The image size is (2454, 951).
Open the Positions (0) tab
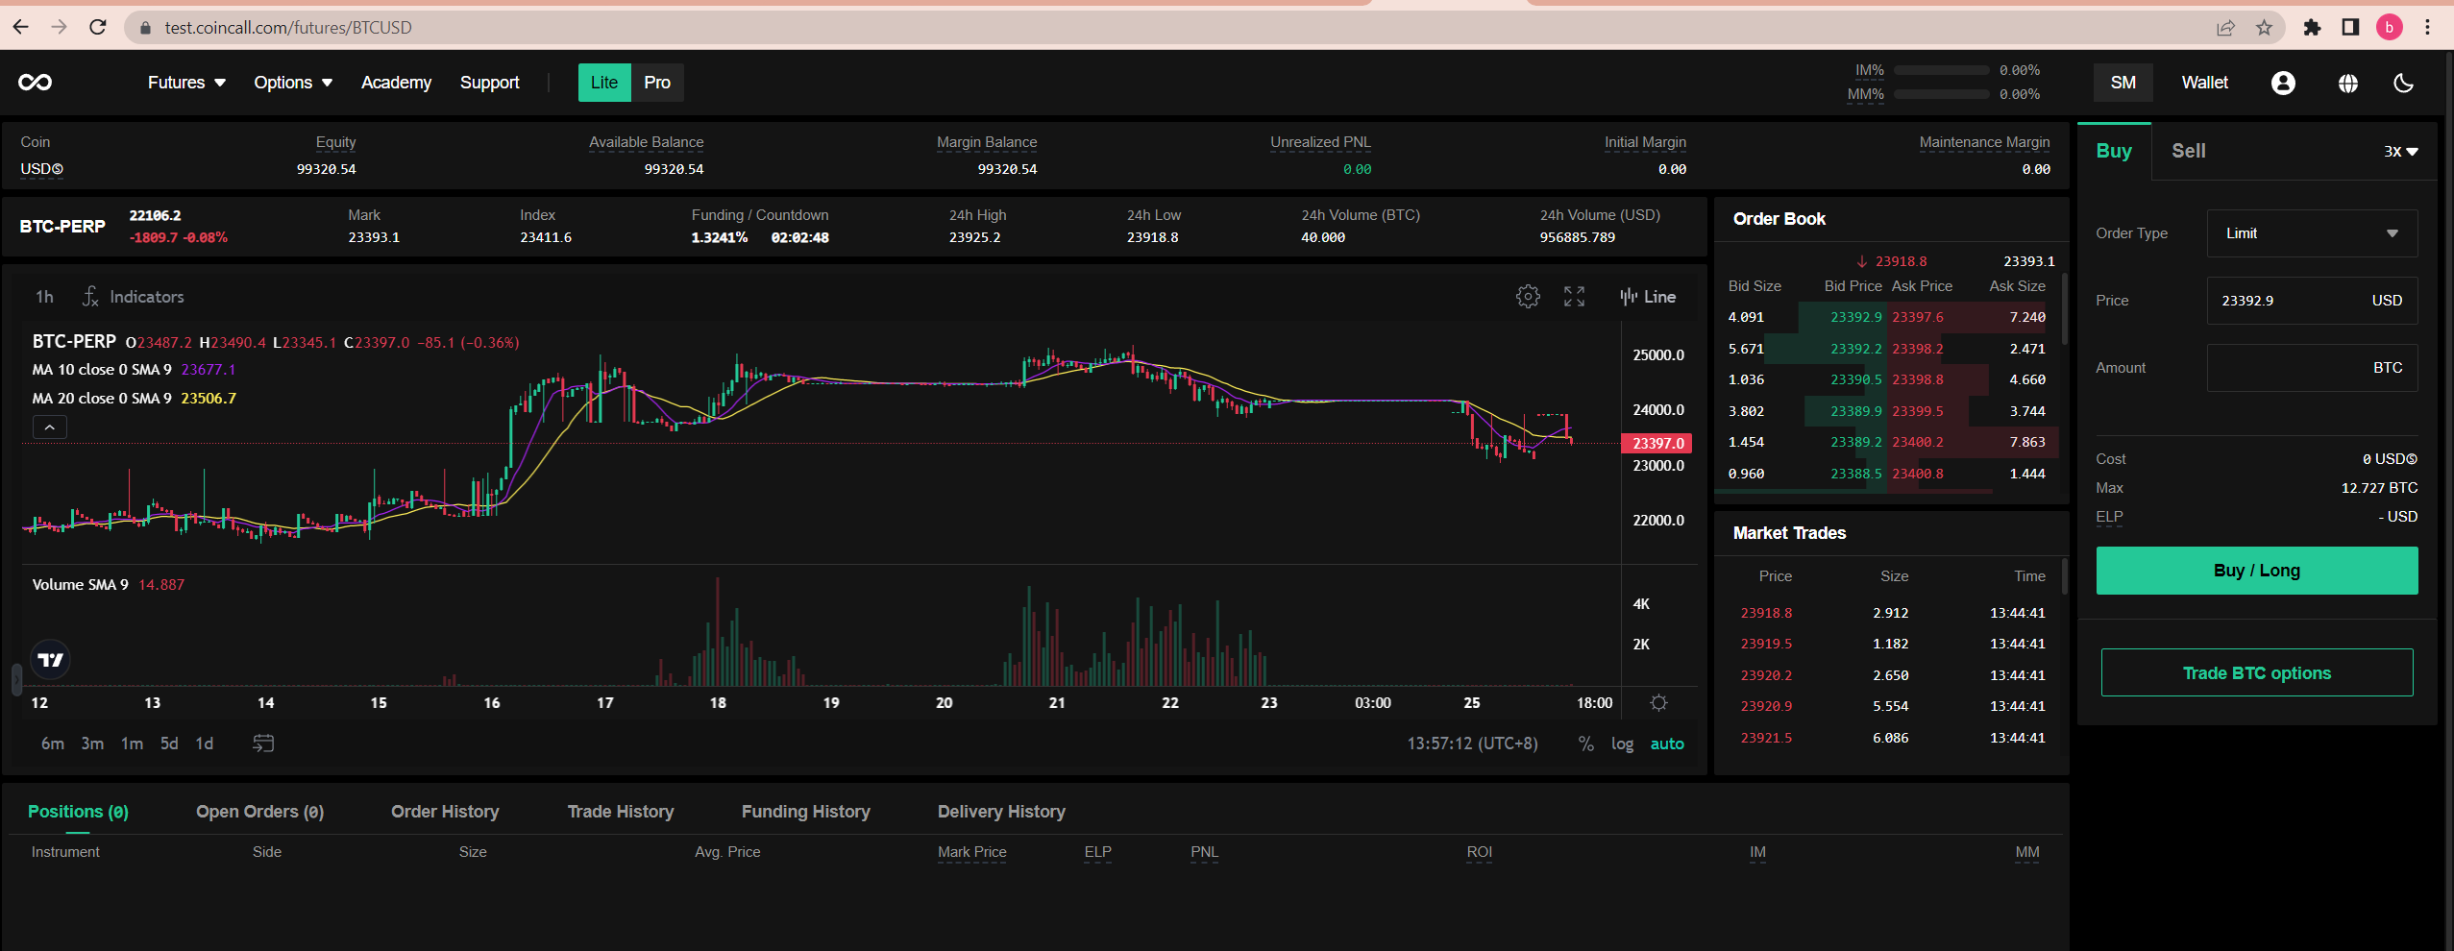click(78, 813)
